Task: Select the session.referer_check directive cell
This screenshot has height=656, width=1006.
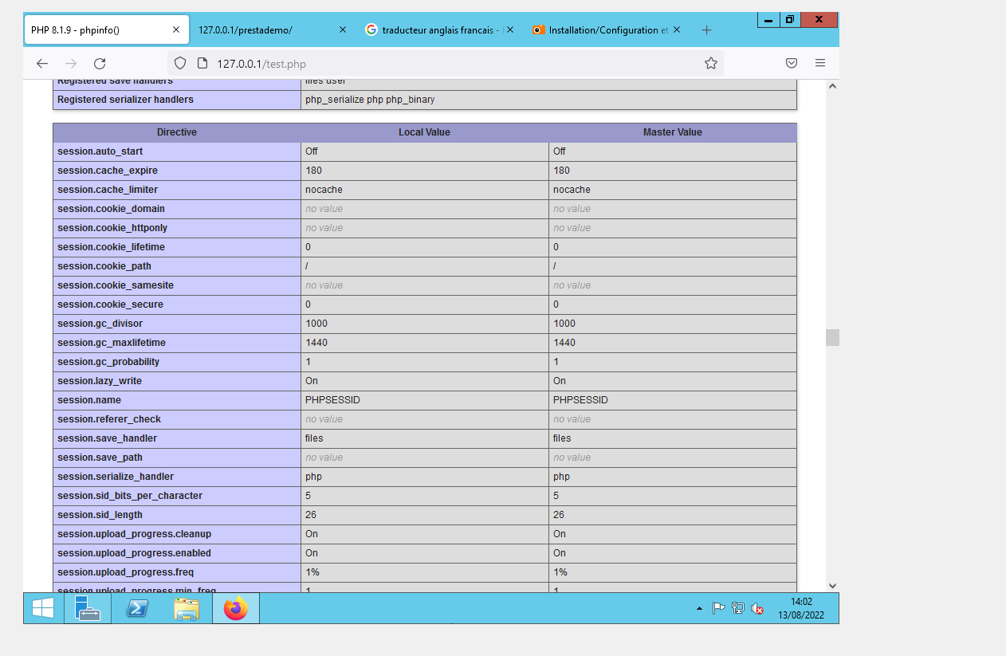Action: click(x=177, y=419)
